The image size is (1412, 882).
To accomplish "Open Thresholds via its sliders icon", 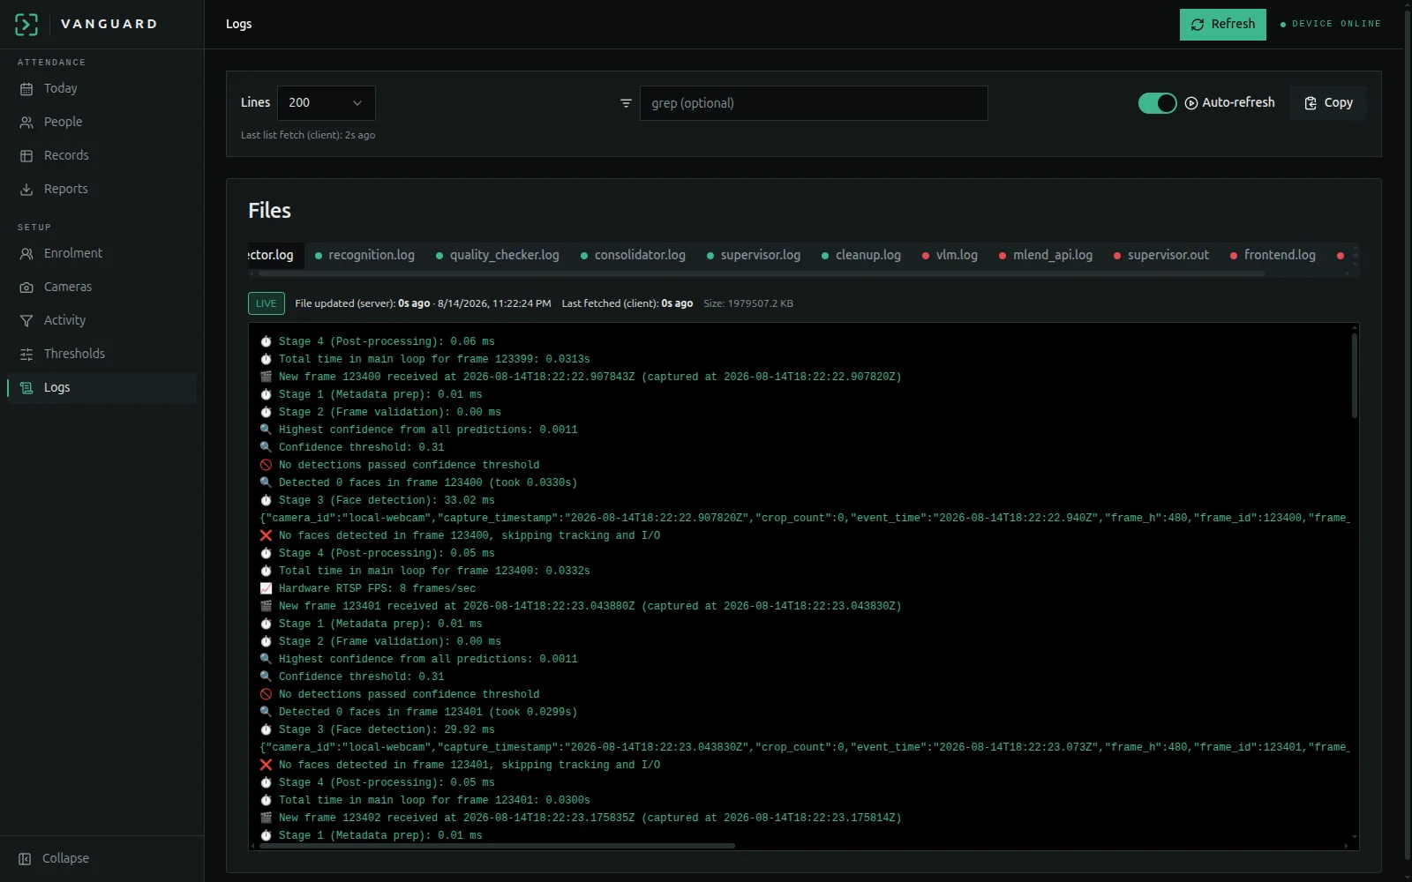I will pos(26,355).
